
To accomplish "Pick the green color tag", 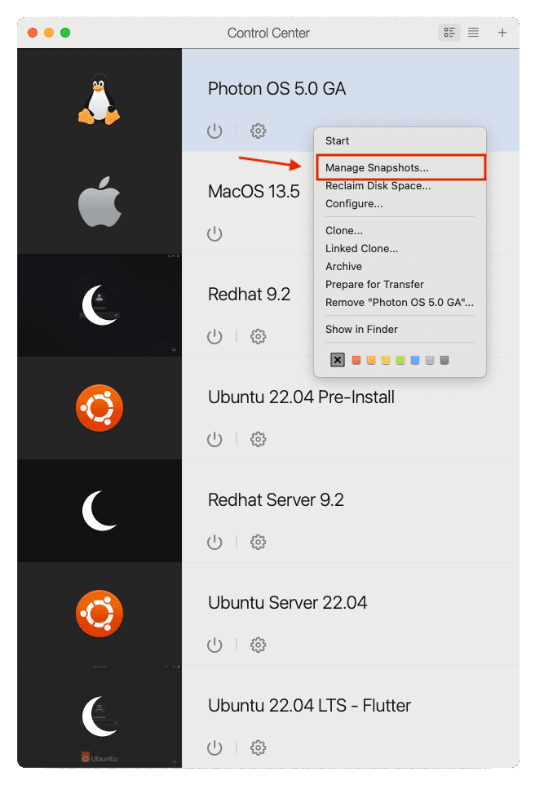I will pos(400,360).
